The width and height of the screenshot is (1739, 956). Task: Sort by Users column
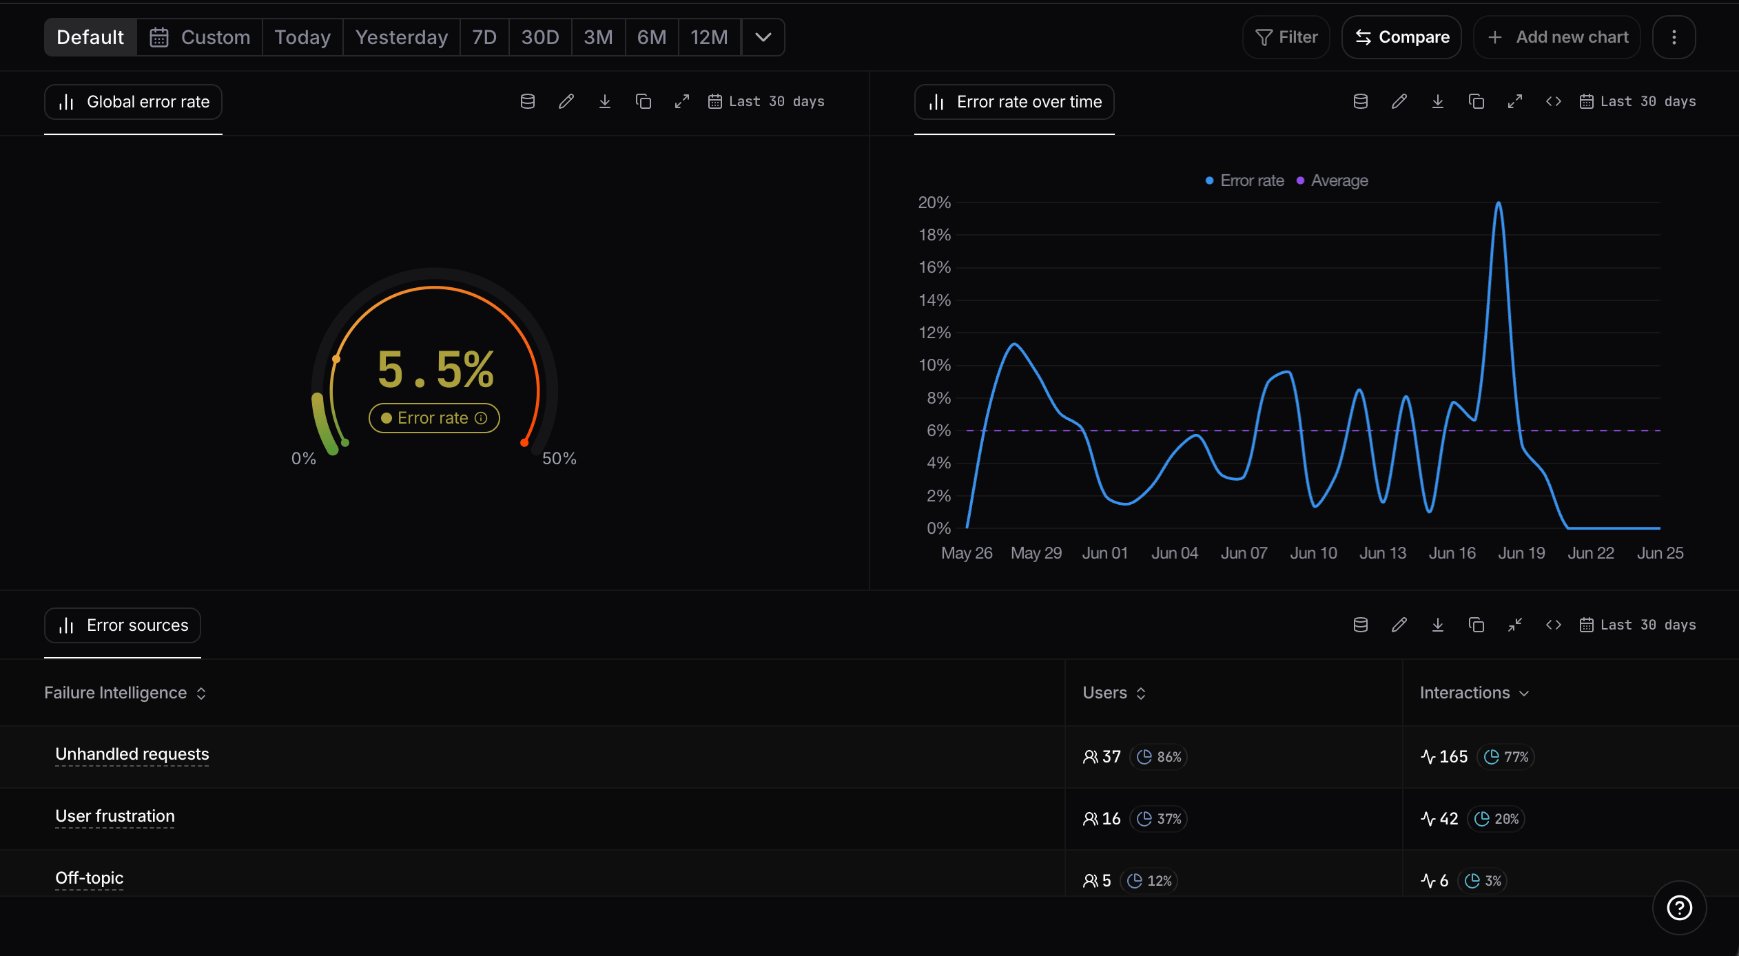[1114, 693]
